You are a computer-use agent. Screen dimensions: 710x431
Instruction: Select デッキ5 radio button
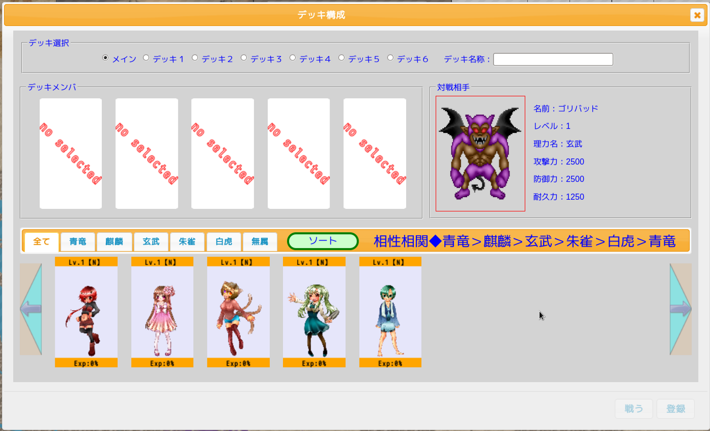pyautogui.click(x=341, y=58)
